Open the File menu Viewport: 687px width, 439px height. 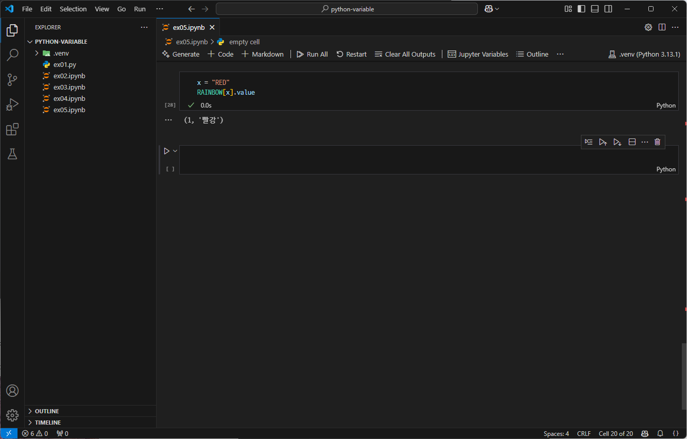[x=27, y=9]
